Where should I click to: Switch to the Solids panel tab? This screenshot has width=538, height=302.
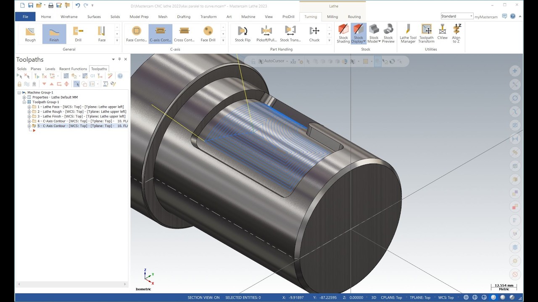(x=22, y=69)
